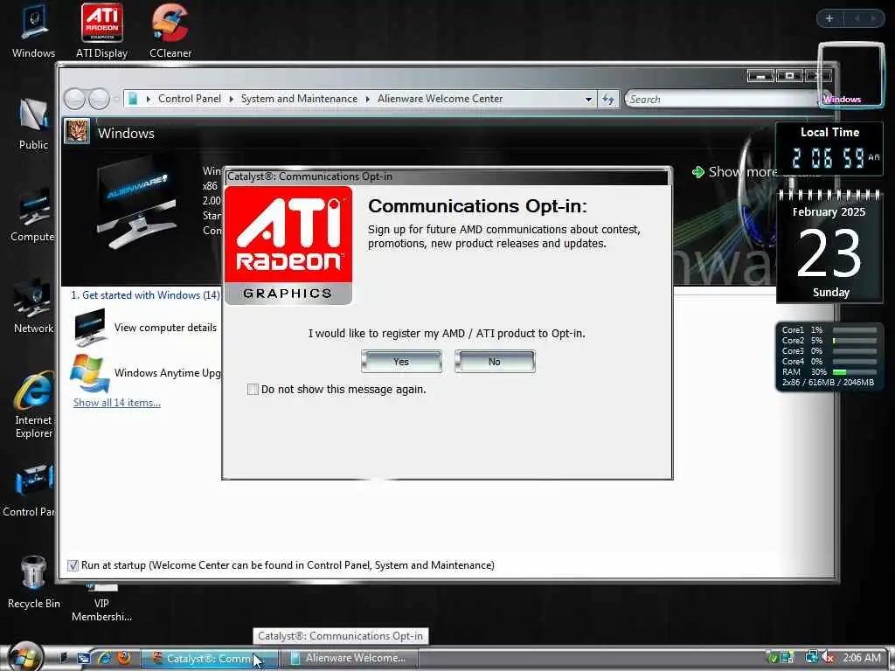The width and height of the screenshot is (895, 671).
Task: Switch to Catalyst taskbar button
Action: click(209, 659)
